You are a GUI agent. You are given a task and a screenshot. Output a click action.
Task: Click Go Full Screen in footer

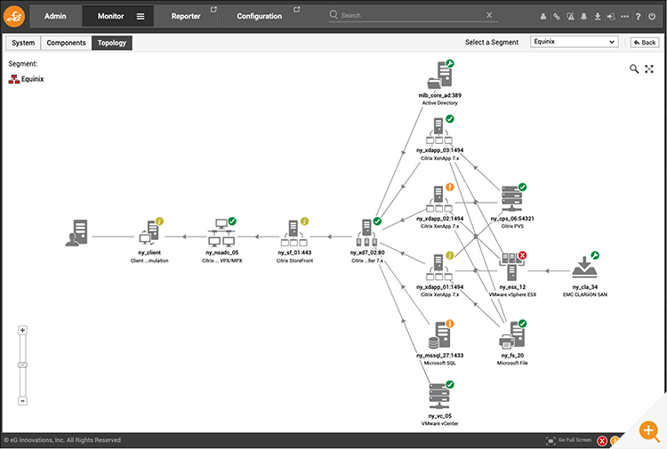coord(569,440)
